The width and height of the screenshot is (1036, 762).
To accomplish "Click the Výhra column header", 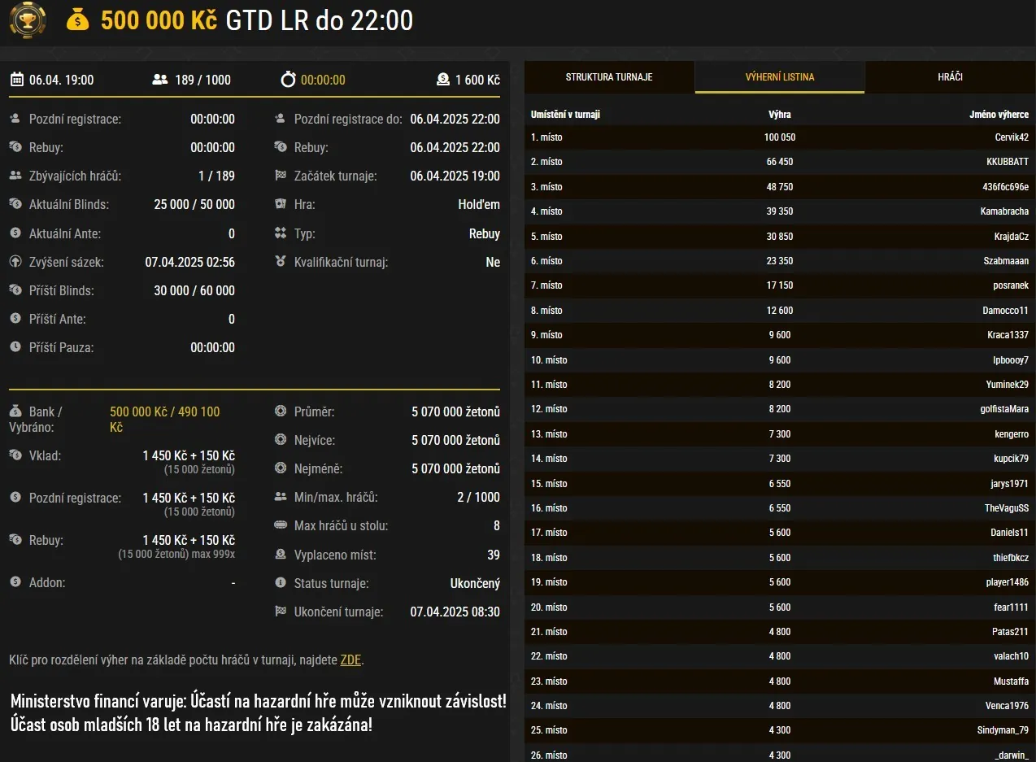I will [780, 114].
